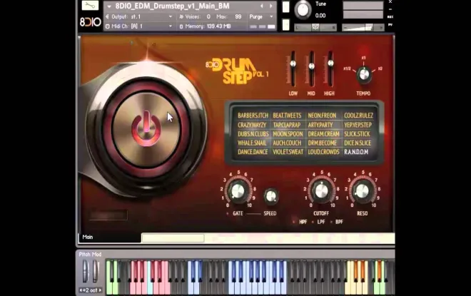
Task: Click the GATE knob
Action: pos(238,191)
